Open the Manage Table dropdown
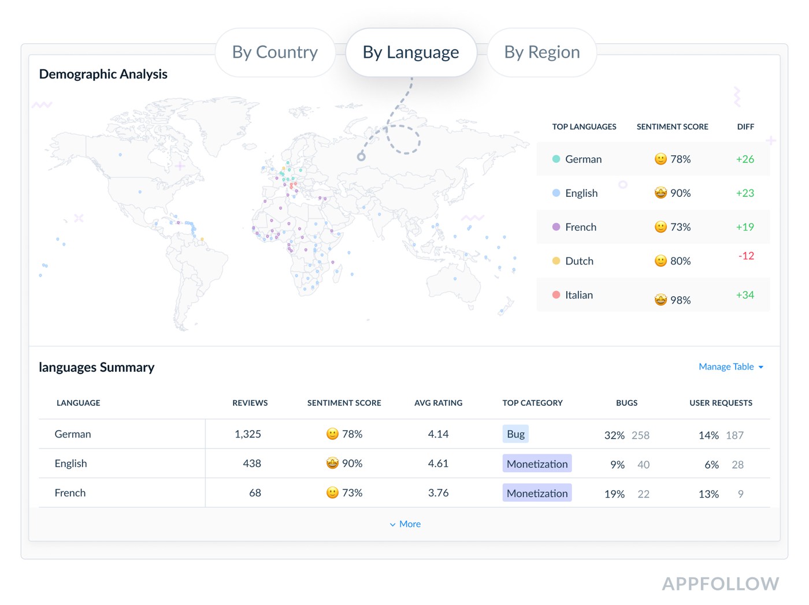 pyautogui.click(x=730, y=367)
